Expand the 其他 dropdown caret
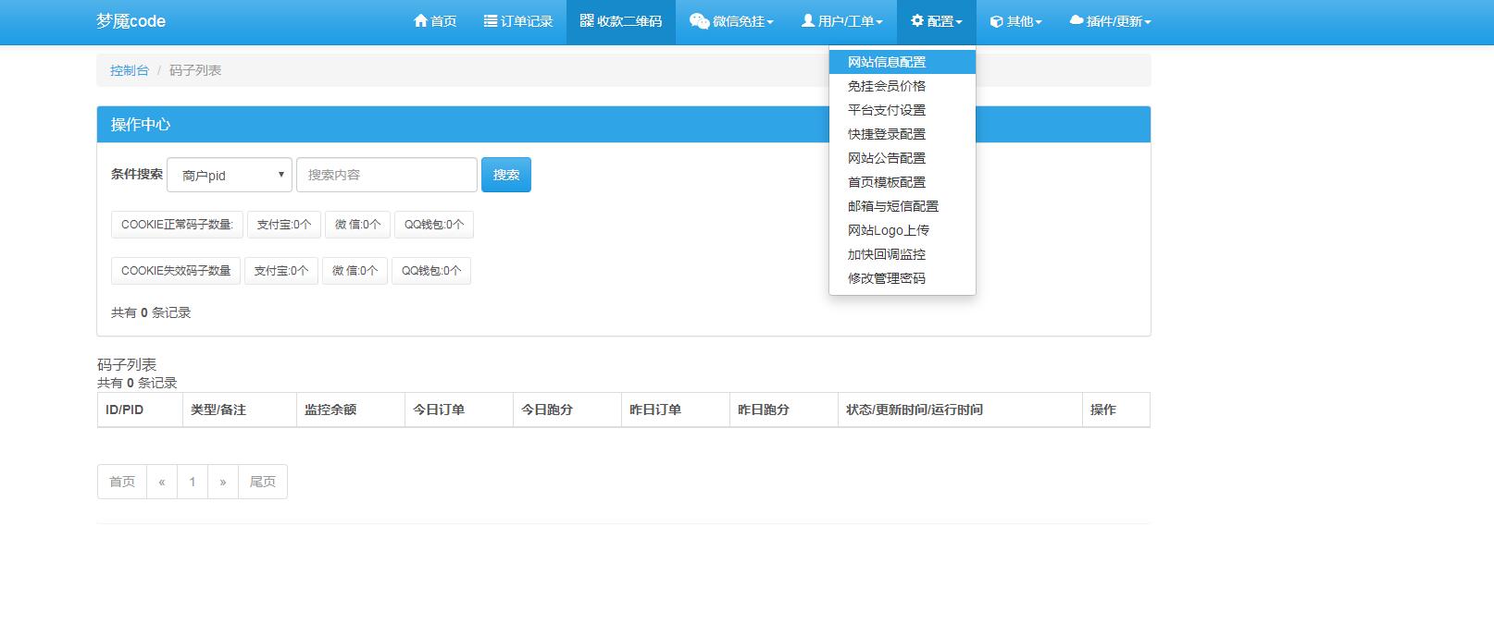Image resolution: width=1494 pixels, height=624 pixels. (x=1039, y=22)
